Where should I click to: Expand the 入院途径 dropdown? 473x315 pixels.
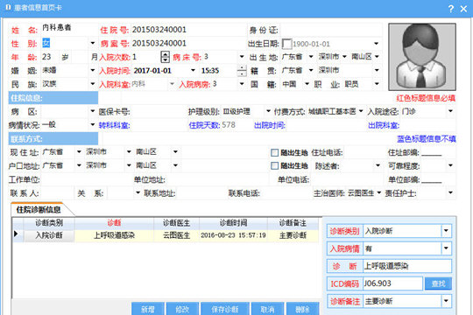point(450,111)
